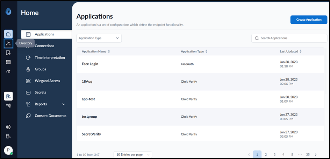Select the highlighted building settings icon
The height and width of the screenshot is (159, 330).
point(8,96)
